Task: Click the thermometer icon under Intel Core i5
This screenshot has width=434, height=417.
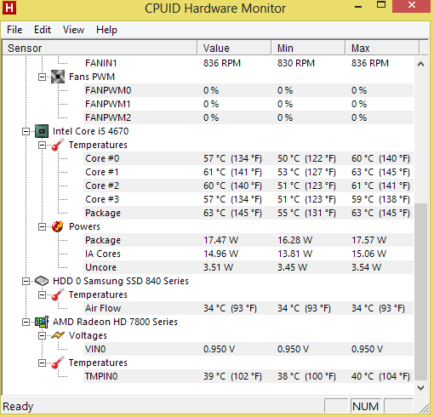Action: (58, 145)
